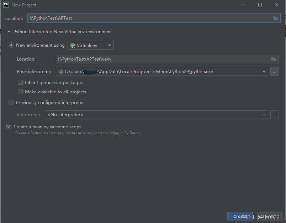Select "New environment using" radio button

pyautogui.click(x=11, y=45)
